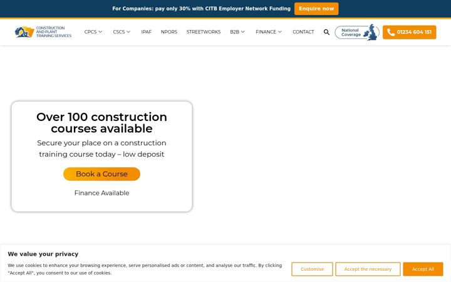
Task: Open the IPAF menu item
Action: pyautogui.click(x=146, y=32)
